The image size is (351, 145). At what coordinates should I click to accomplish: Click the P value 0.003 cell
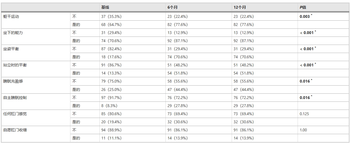(305, 16)
